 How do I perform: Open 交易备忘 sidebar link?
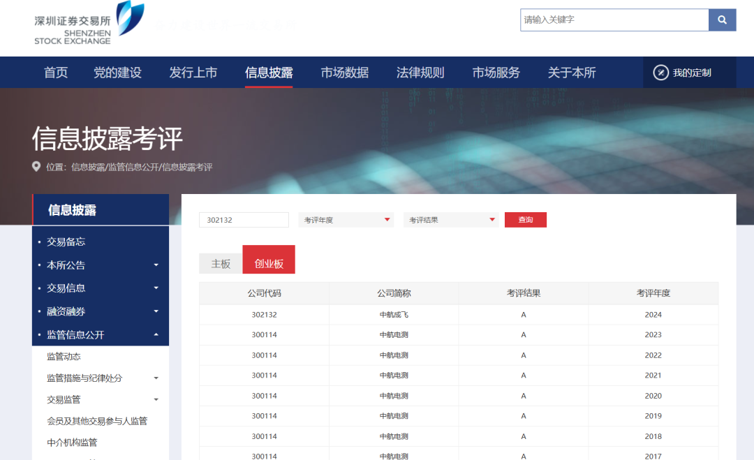click(66, 242)
